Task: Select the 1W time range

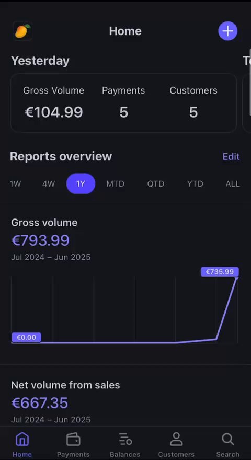Action: [x=15, y=183]
